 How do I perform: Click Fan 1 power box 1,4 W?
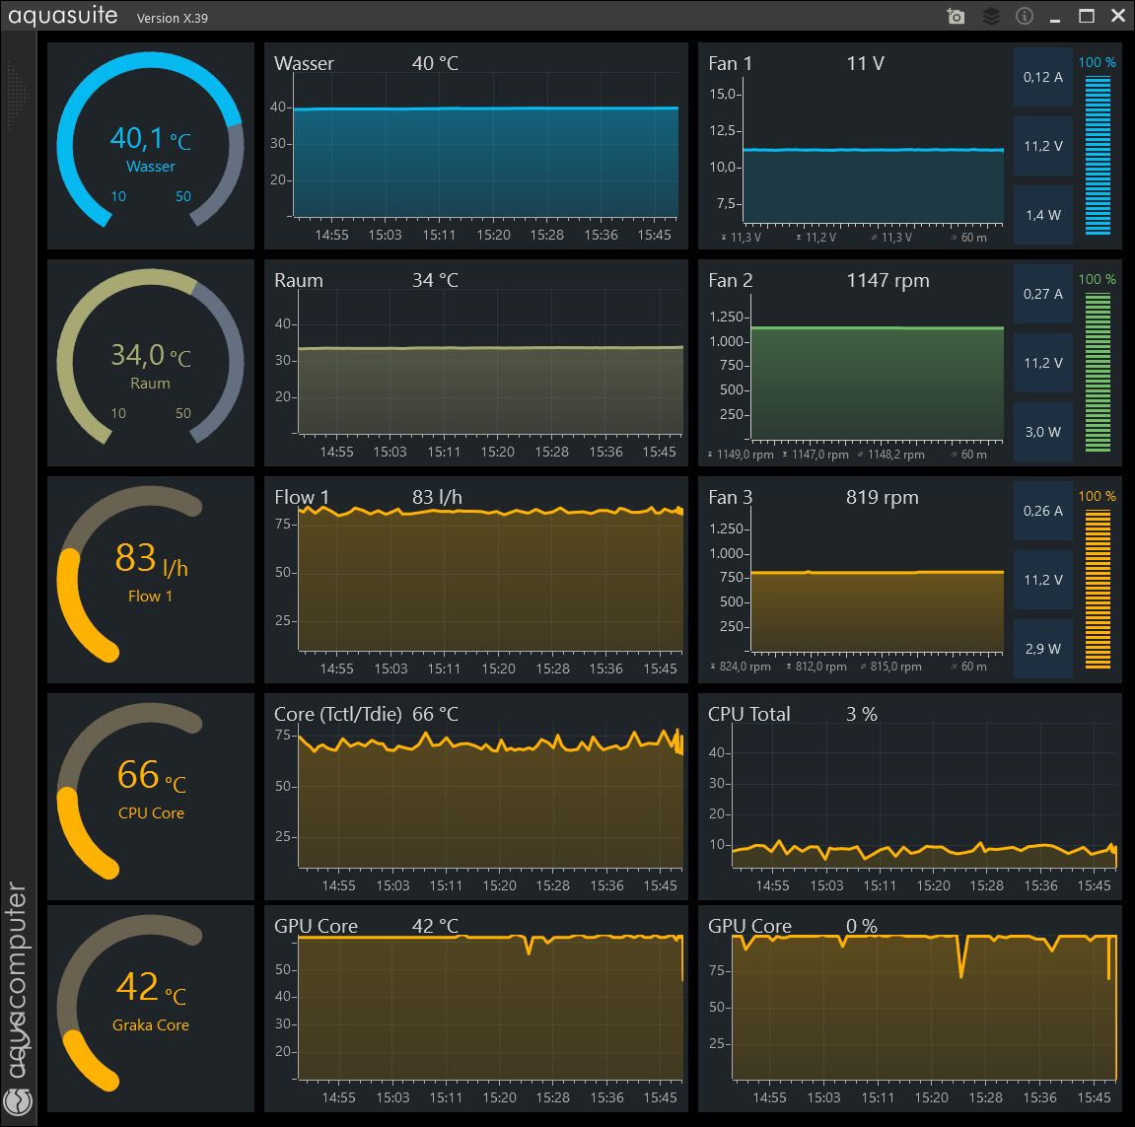(x=1043, y=215)
